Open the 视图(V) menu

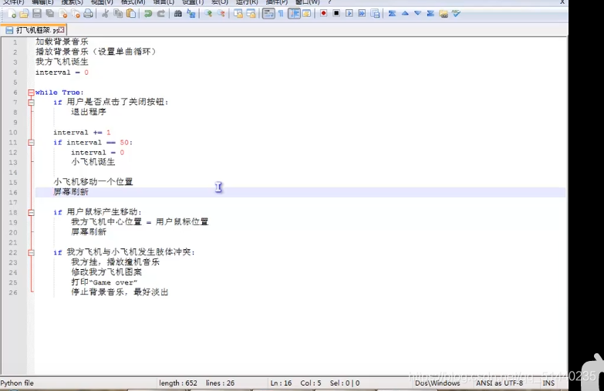tap(102, 2)
